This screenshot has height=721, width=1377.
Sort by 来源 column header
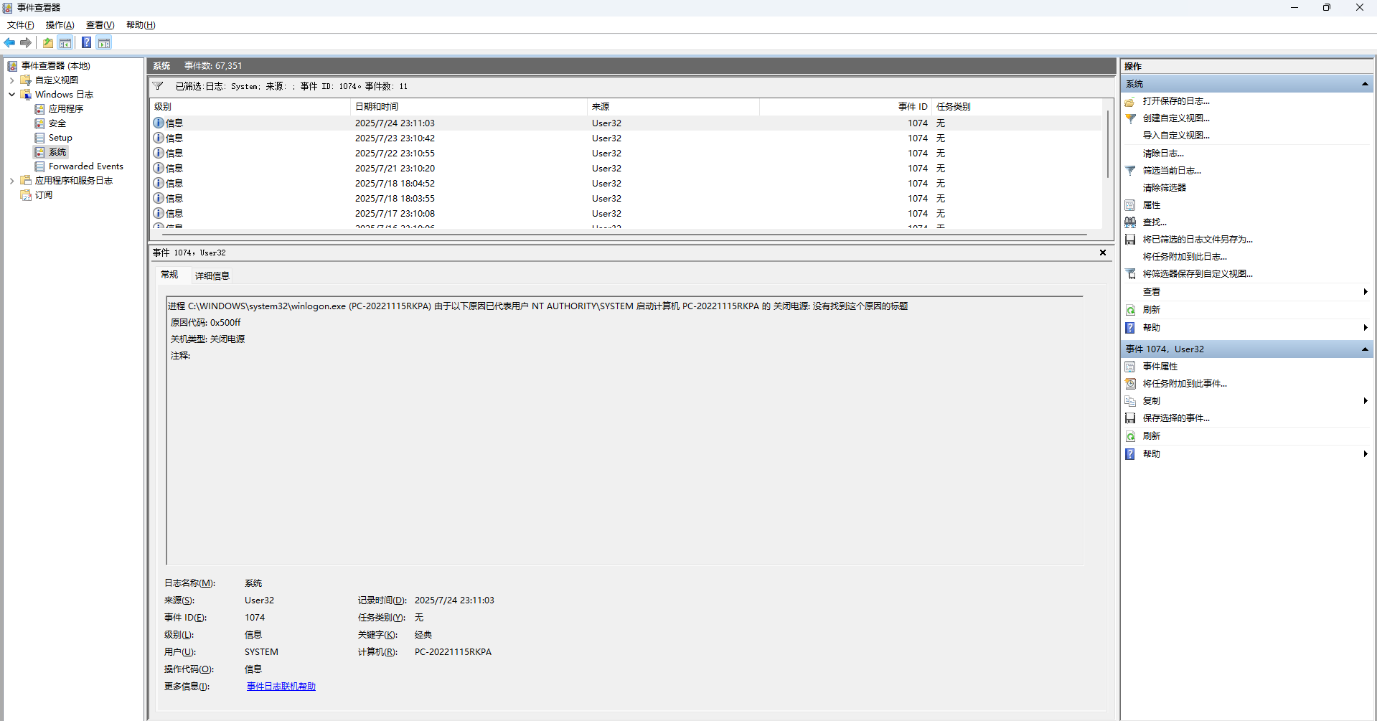coord(673,107)
